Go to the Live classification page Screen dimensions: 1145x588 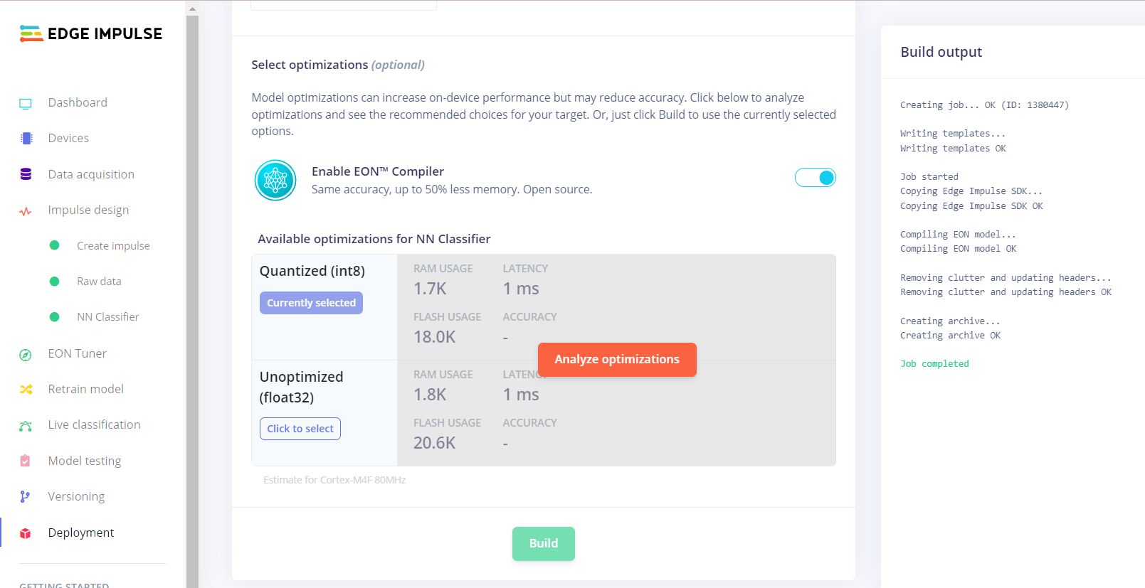94,425
